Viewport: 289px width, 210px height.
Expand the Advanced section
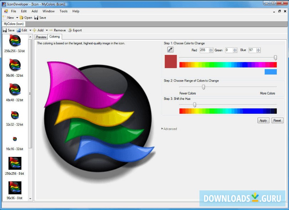click(169, 129)
